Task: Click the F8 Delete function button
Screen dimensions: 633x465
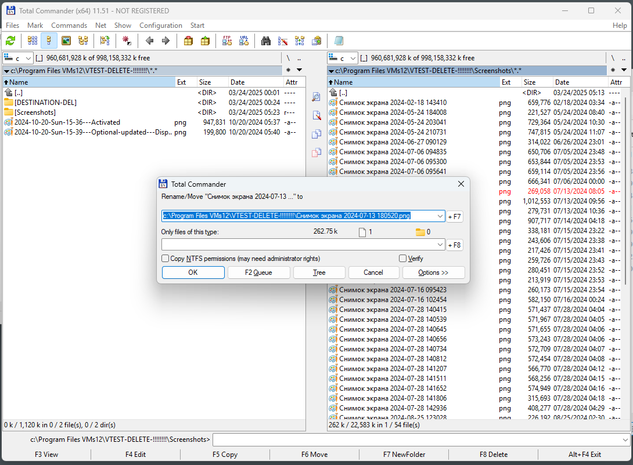Action: tap(493, 455)
